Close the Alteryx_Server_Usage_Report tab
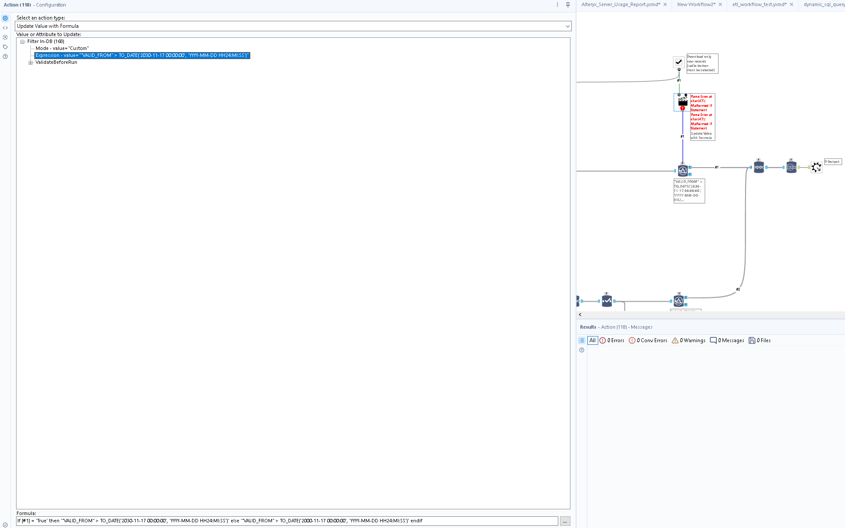Image resolution: width=845 pixels, height=528 pixels. [665, 4]
